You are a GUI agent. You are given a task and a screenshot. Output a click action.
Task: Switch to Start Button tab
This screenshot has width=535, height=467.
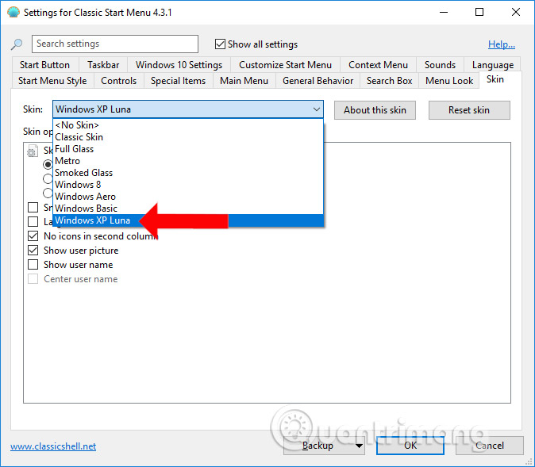point(44,65)
